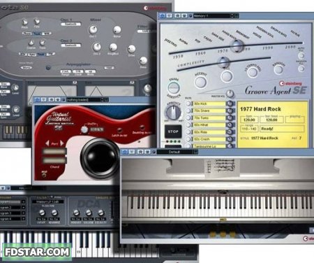Turn the Osc 2 mixer knob
The width and height of the screenshot is (314, 263).
point(97,47)
